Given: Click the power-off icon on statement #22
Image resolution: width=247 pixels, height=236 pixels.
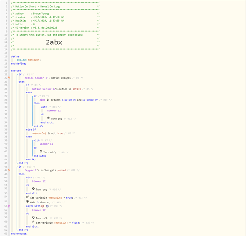Looking at the screenshot, I should pos(33,217).
